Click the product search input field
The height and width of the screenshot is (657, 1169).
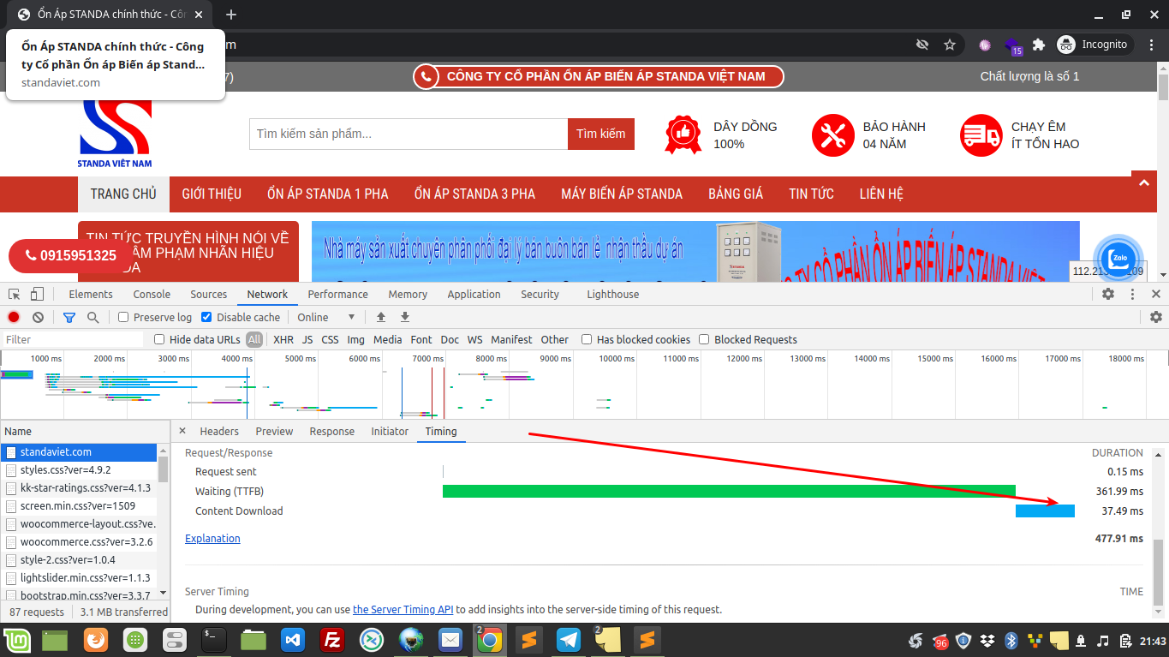tap(409, 134)
